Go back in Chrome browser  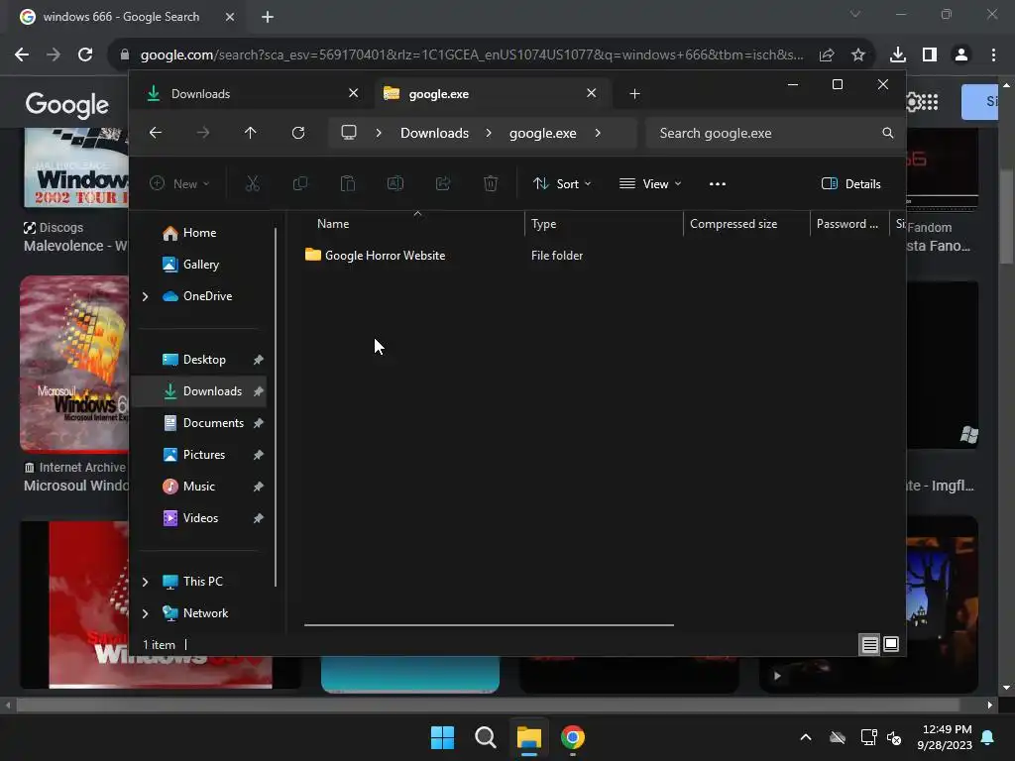(22, 55)
